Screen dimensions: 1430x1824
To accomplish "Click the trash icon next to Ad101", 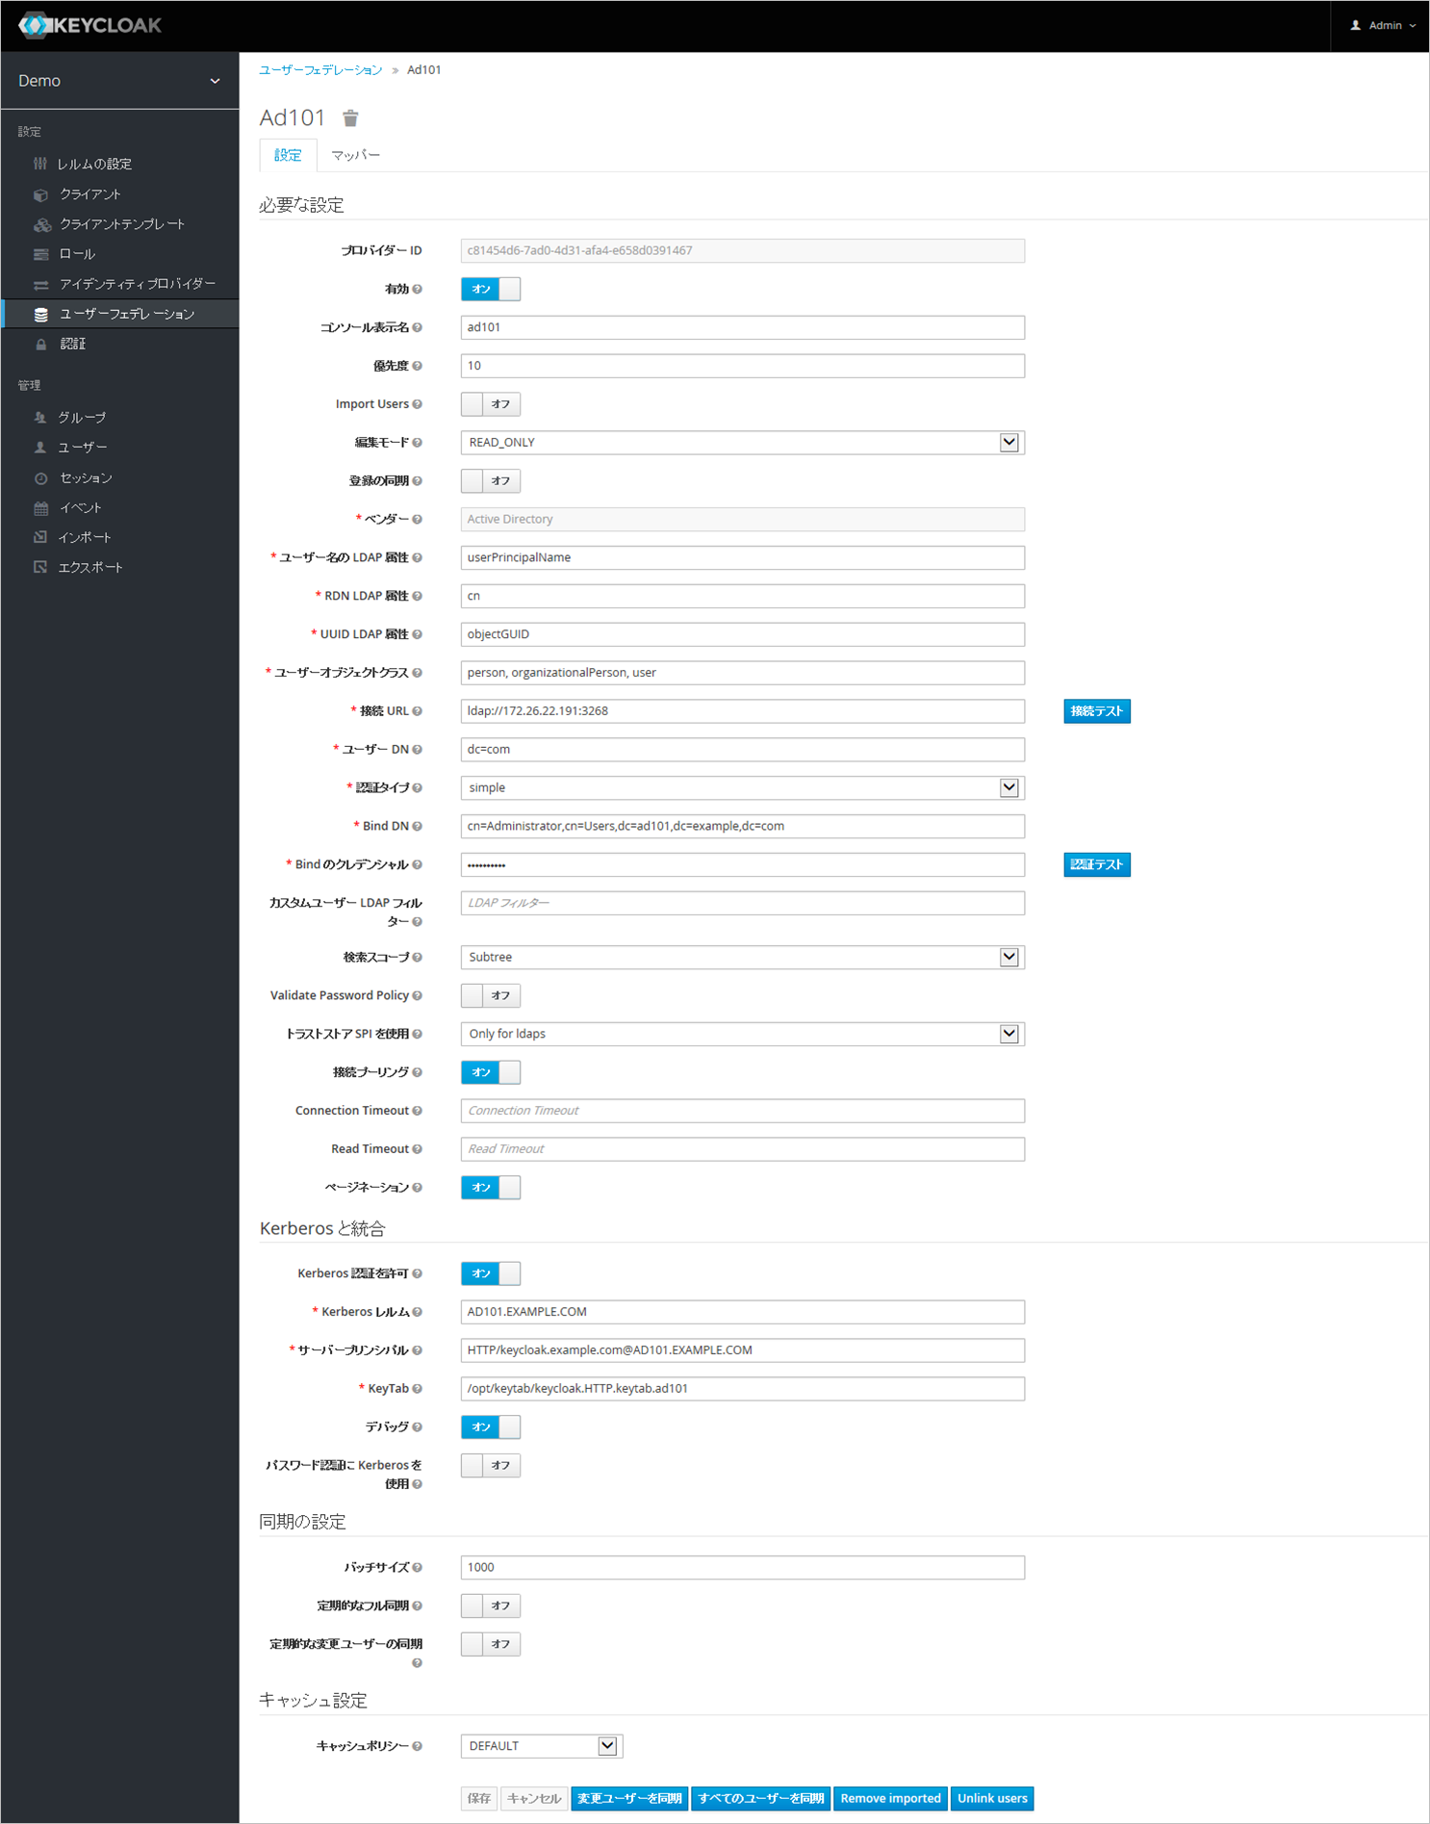I will 350,118.
